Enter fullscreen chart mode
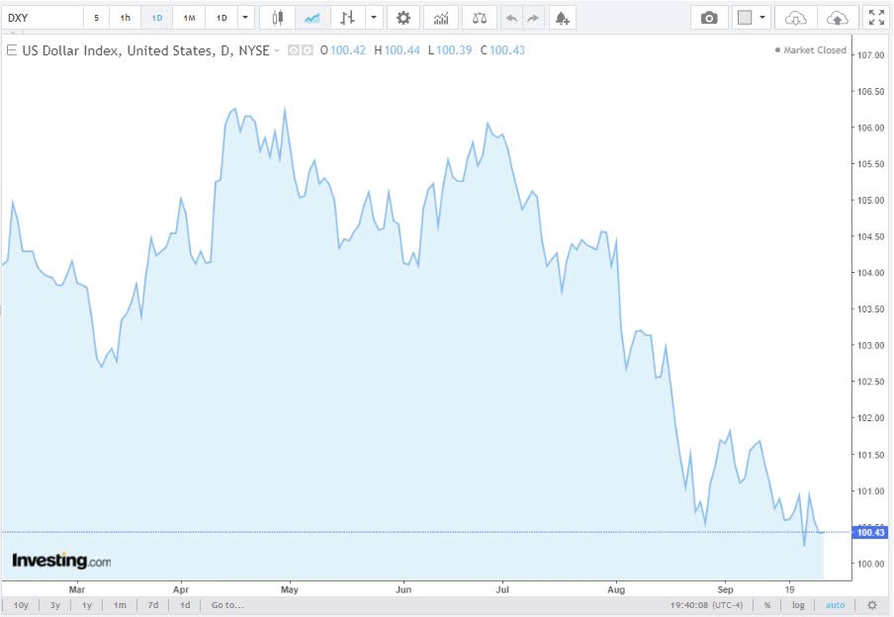Image resolution: width=894 pixels, height=617 pixels. [876, 18]
